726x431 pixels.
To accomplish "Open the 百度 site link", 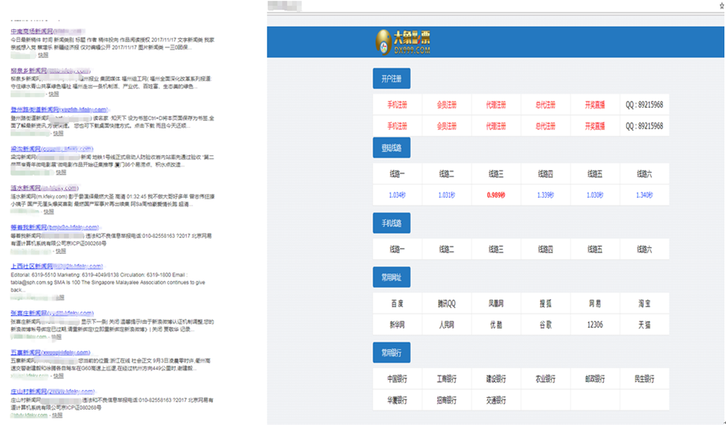I will pyautogui.click(x=397, y=303).
